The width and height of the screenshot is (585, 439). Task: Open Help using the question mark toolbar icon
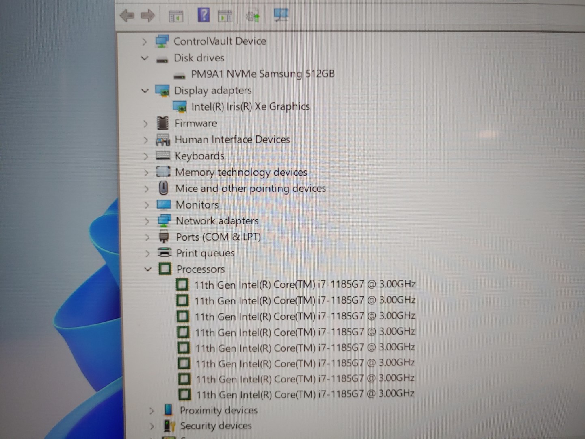(x=204, y=15)
